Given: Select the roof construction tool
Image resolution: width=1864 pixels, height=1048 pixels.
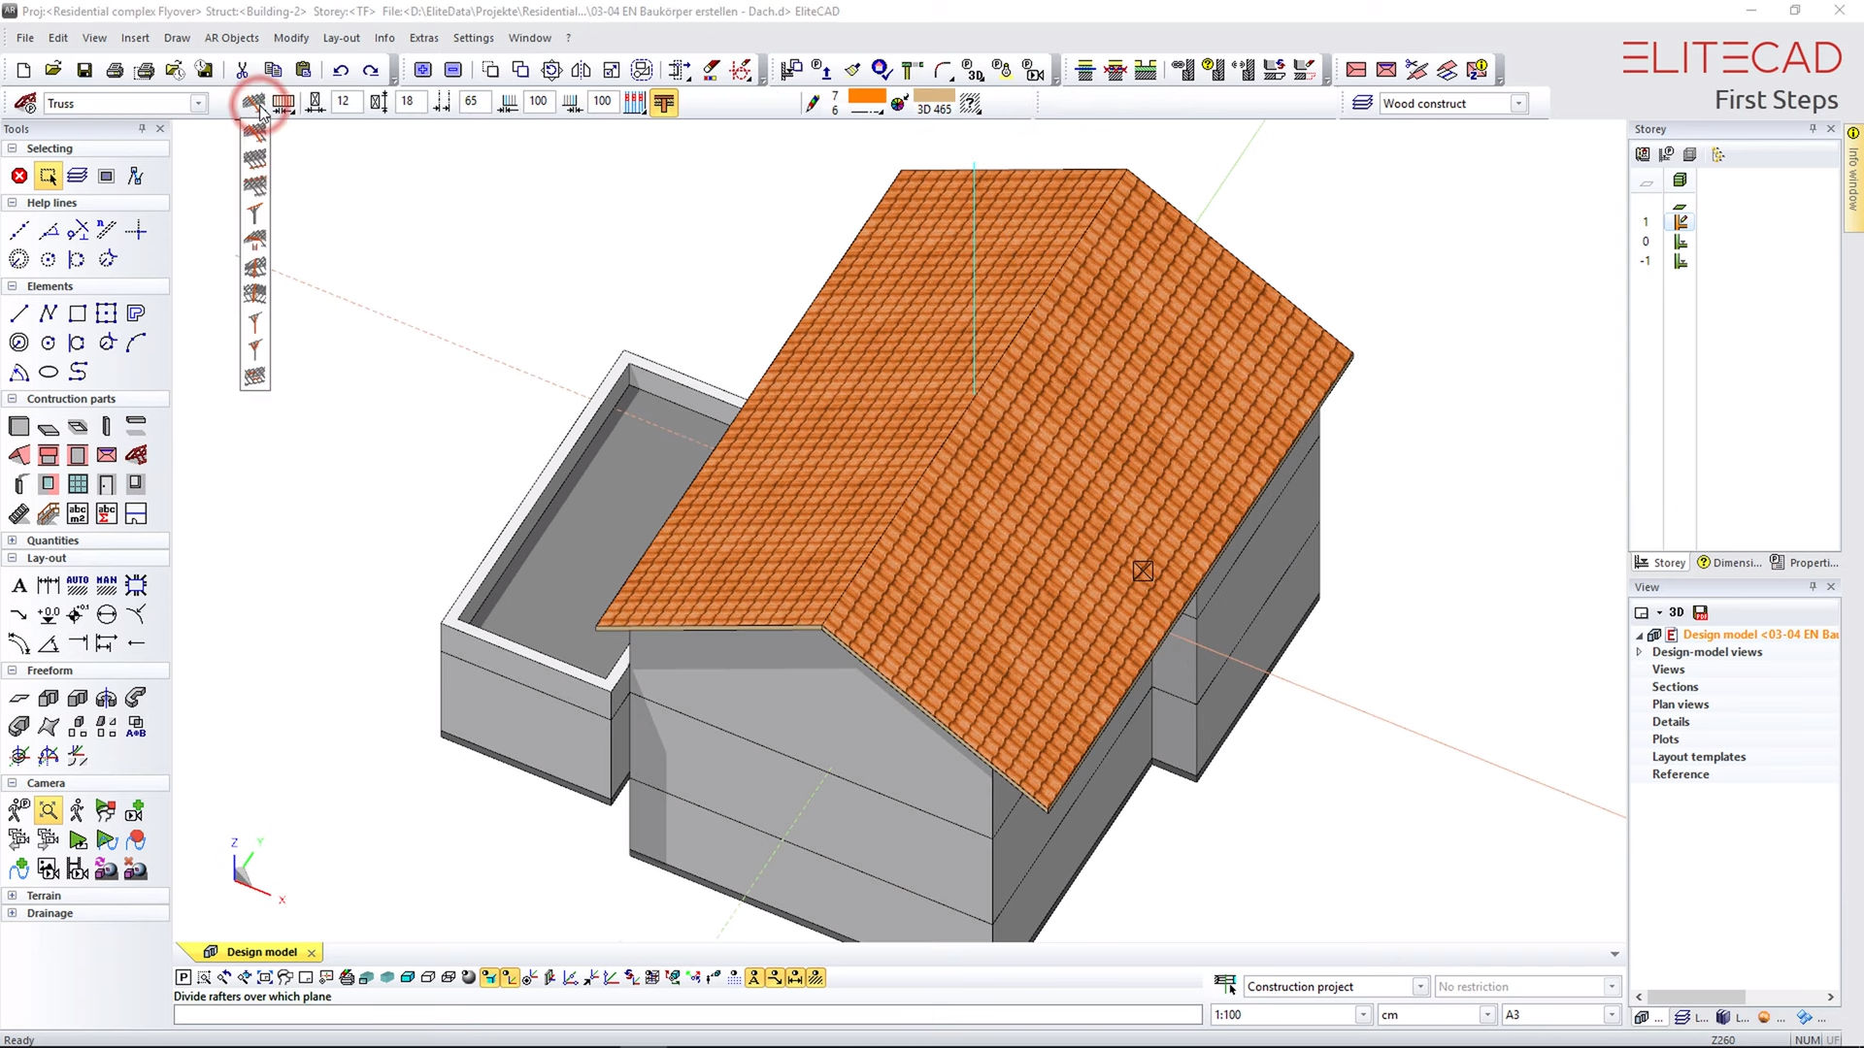Looking at the screenshot, I should pyautogui.click(x=18, y=455).
